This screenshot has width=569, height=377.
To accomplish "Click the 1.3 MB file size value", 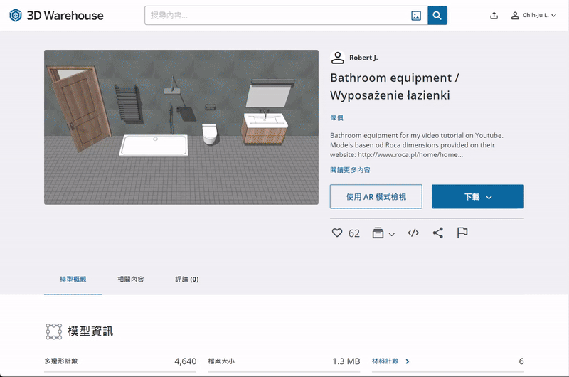I will point(346,361).
